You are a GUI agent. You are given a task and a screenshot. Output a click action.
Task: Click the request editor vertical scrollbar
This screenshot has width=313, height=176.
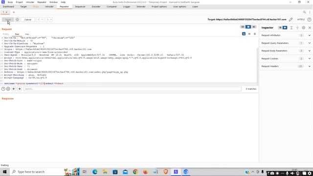258,66
